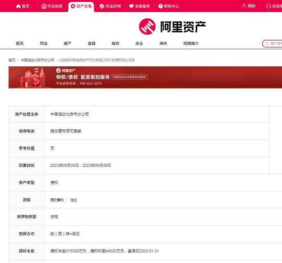Image resolution: width=282 pixels, height=263 pixels.
Task: Click the 我的 user profile icon
Action: pyautogui.click(x=244, y=6)
